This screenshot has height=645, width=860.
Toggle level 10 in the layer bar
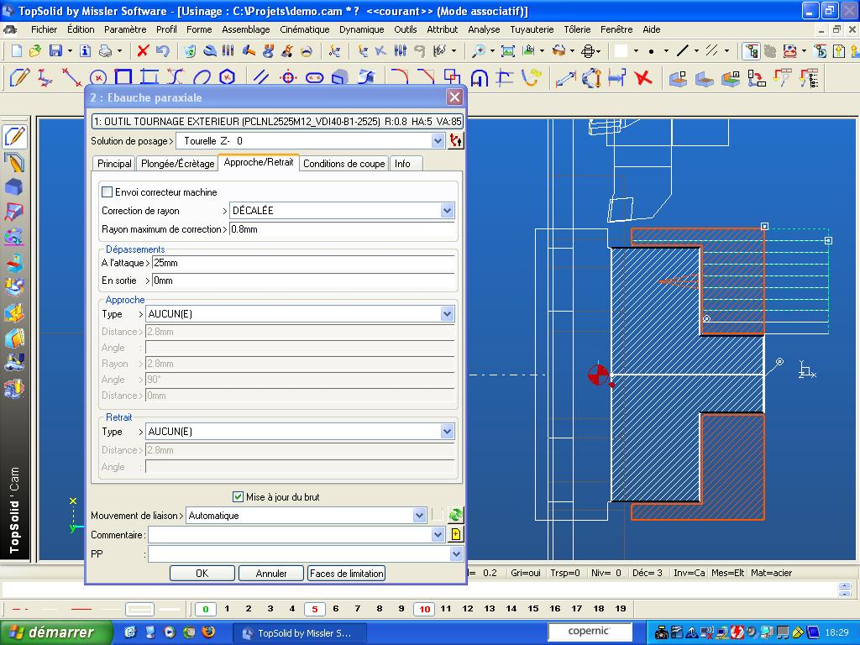pyautogui.click(x=424, y=609)
